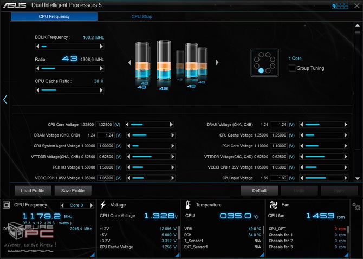Decrease CPU Input Voltage with left arrow
The height and width of the screenshot is (259, 363).
coord(301,178)
